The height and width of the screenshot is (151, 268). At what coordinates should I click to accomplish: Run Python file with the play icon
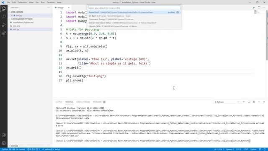[x=254, y=8]
